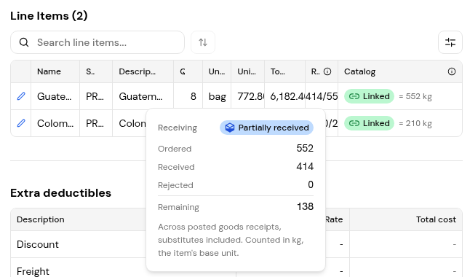Image resolution: width=470 pixels, height=277 pixels.
Task: Click the Rejected value 0
Action: pyautogui.click(x=311, y=184)
